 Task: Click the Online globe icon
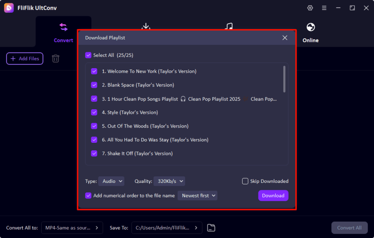pyautogui.click(x=310, y=27)
